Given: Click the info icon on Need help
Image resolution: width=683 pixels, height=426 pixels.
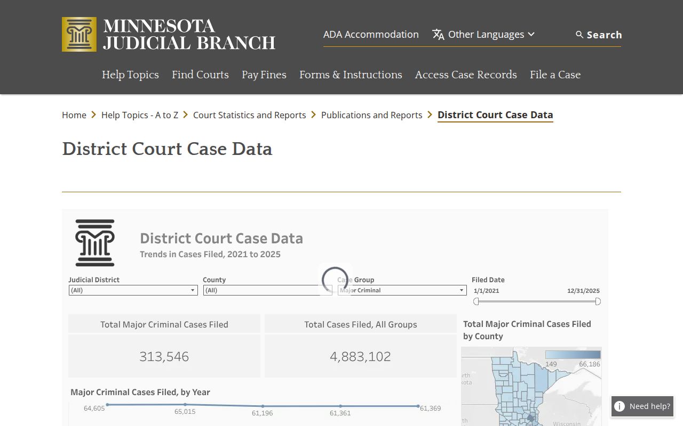Looking at the screenshot, I should (x=620, y=406).
